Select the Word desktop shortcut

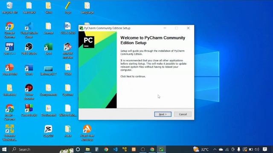coord(29,69)
